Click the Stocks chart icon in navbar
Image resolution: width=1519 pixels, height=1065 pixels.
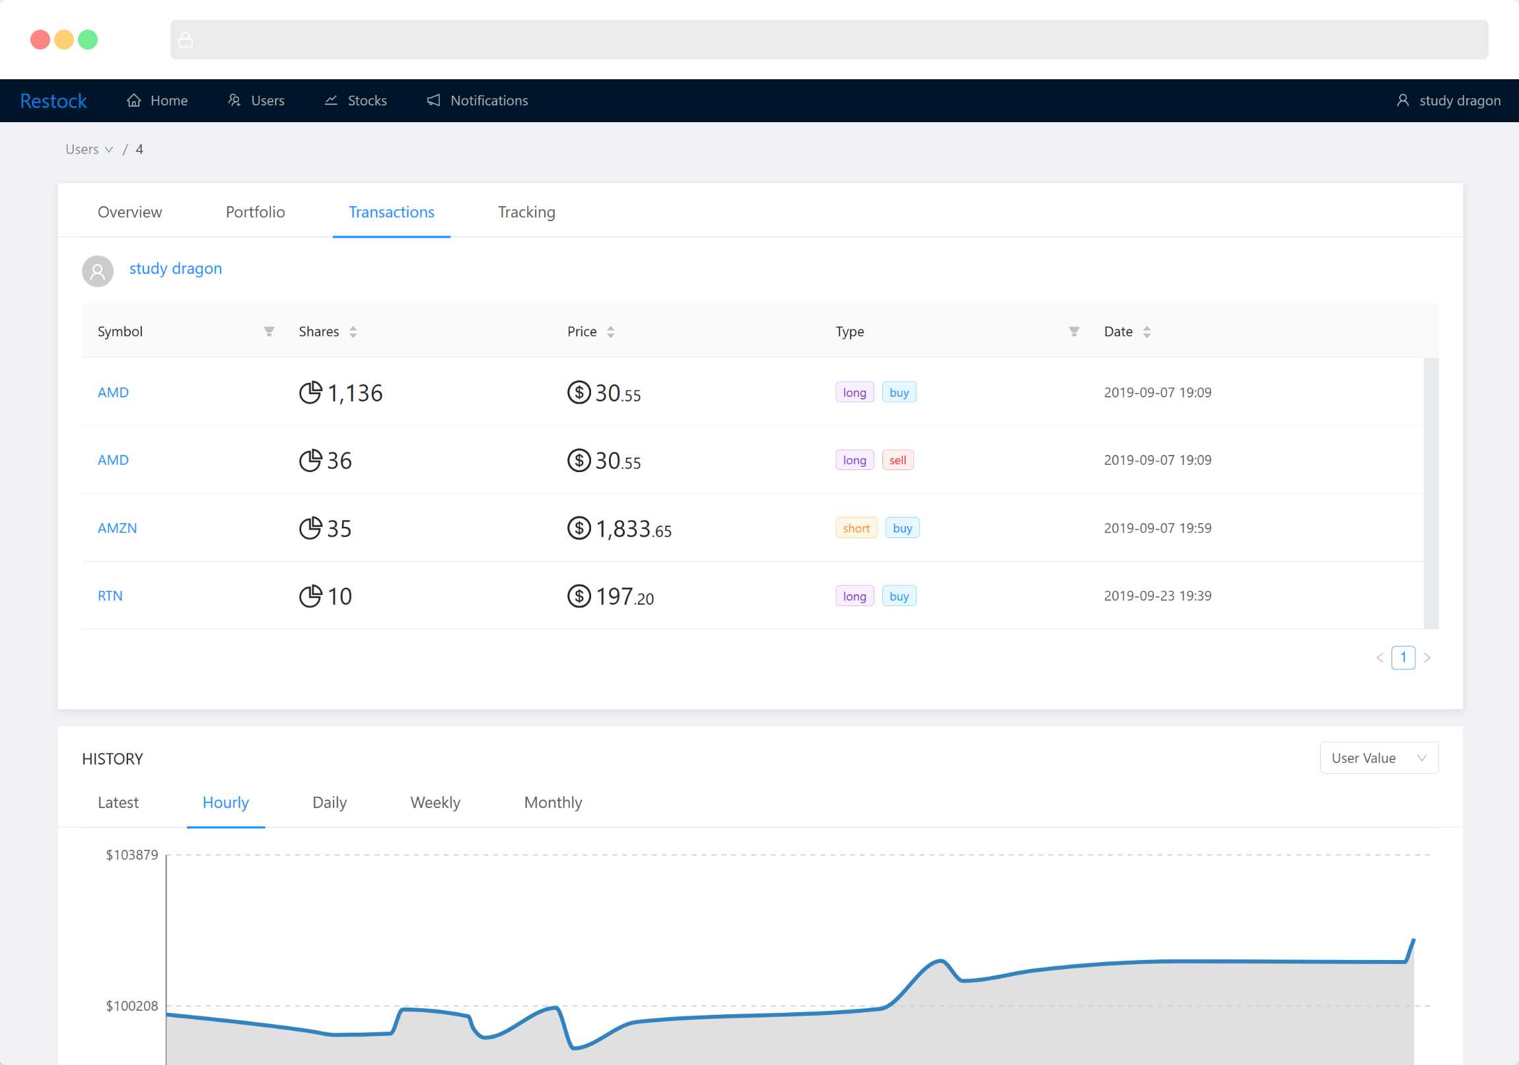coord(331,100)
